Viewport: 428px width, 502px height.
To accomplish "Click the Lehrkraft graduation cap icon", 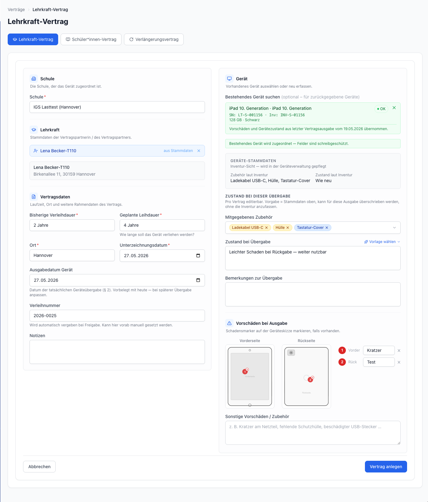I will 34,130.
